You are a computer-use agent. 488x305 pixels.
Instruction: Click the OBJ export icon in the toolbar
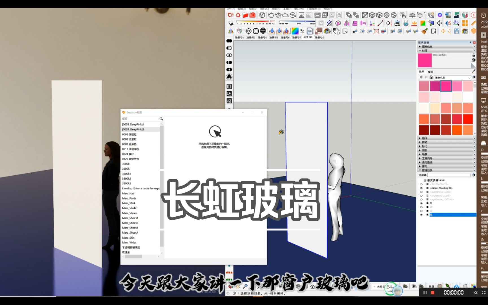click(310, 31)
